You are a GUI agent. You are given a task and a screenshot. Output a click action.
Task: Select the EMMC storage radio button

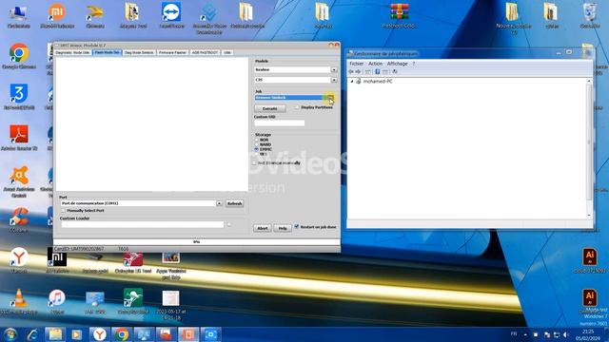[x=256, y=149]
